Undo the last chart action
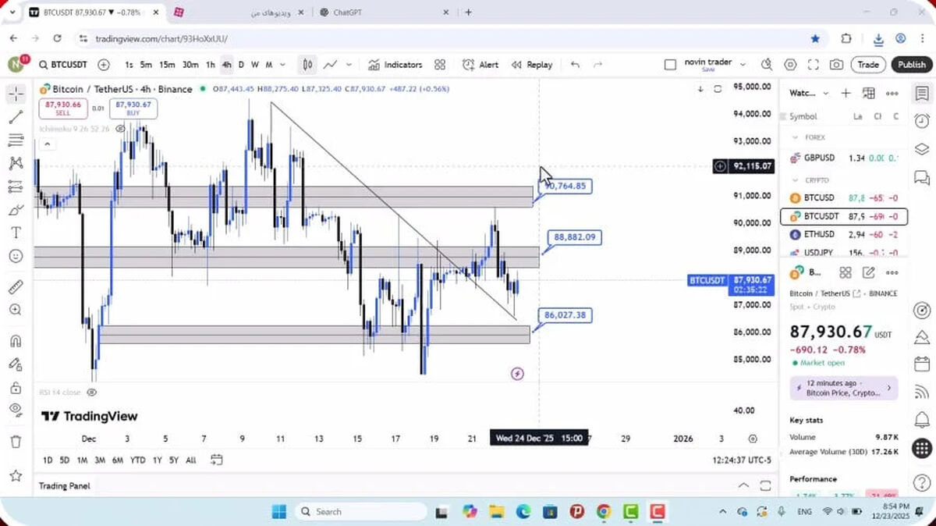The height and width of the screenshot is (526, 936). (575, 65)
